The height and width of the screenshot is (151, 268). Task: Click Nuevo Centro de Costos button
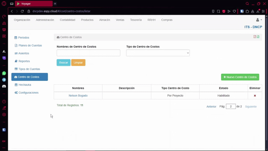(x=240, y=77)
